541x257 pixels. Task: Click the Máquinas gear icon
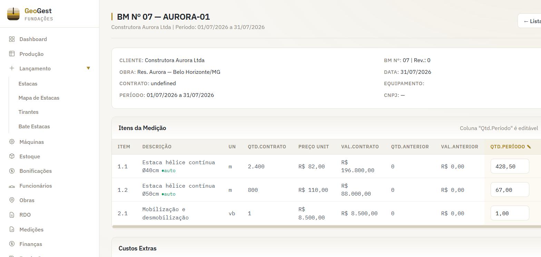click(12, 142)
